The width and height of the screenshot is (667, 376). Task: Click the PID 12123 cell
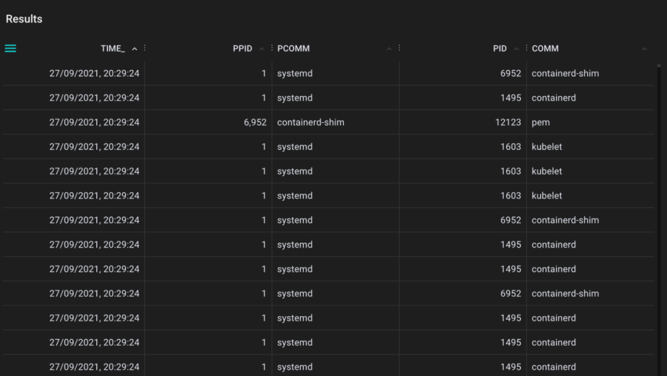508,122
